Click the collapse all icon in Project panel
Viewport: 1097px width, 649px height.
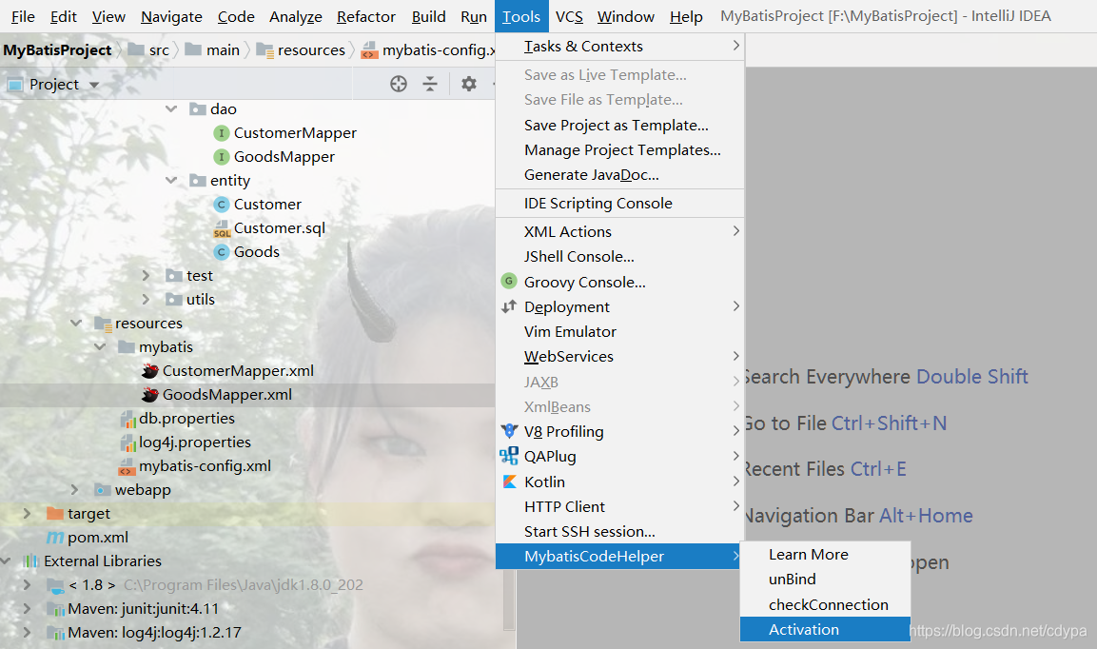click(430, 84)
